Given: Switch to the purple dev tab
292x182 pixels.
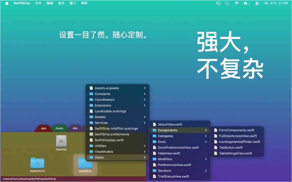Looking at the screenshot, I should point(75,128).
